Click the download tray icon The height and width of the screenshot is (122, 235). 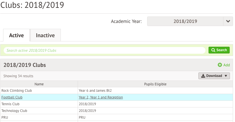coord(203,76)
